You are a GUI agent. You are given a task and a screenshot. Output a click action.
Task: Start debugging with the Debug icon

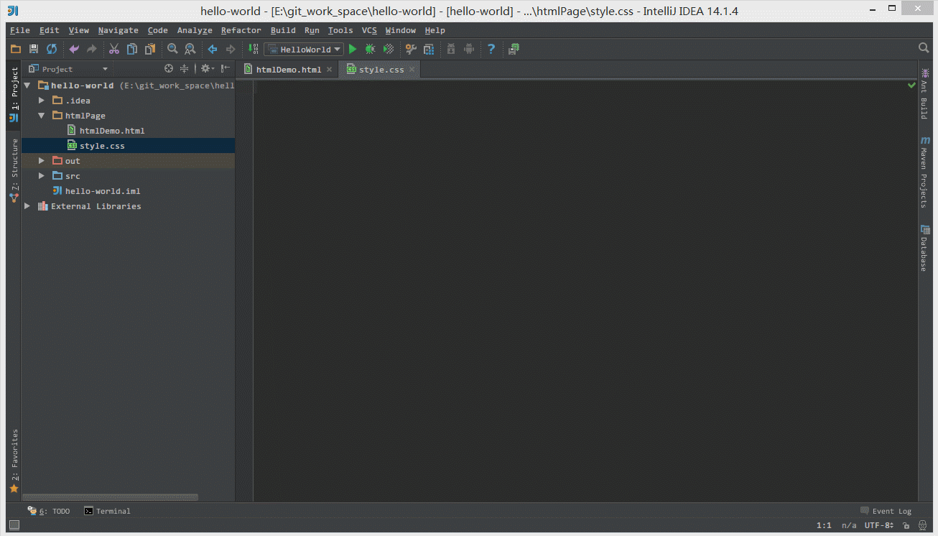(370, 49)
